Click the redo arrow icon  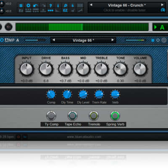pos(43,5)
